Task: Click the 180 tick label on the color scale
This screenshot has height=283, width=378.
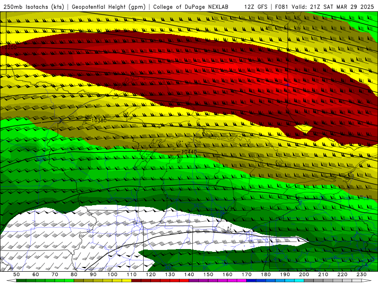Action: pos(266,275)
